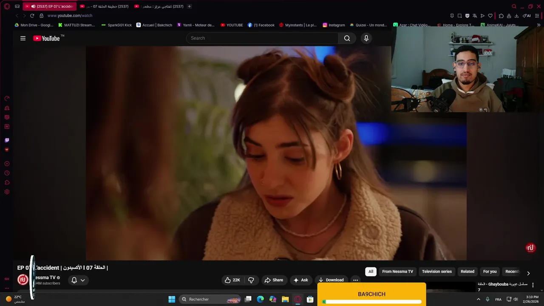Viewport: 544px width, 306px height.
Task: Search tabs with top-right magnifier icon
Action: [514, 6]
